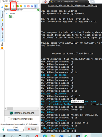This screenshot has width=102, height=137.
Task: Click the 'HwHiAiUser' directory name in terminal
Action: point(48,112)
